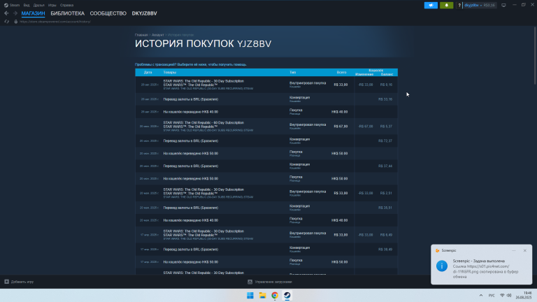Open the green bell notifications button
Image resolution: width=537 pixels, height=302 pixels.
click(447, 5)
